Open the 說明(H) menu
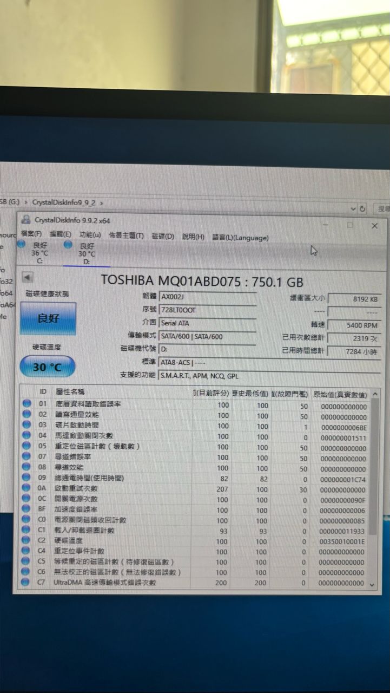 click(193, 237)
